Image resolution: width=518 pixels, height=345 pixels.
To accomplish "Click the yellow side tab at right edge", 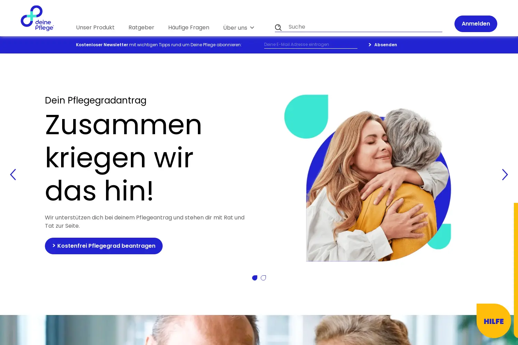I will click(x=516, y=270).
